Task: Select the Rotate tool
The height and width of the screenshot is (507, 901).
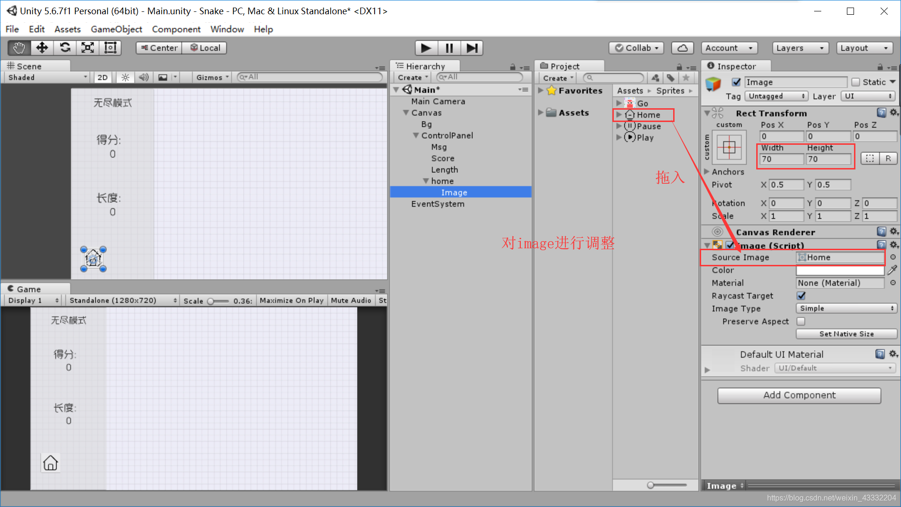Action: (65, 48)
